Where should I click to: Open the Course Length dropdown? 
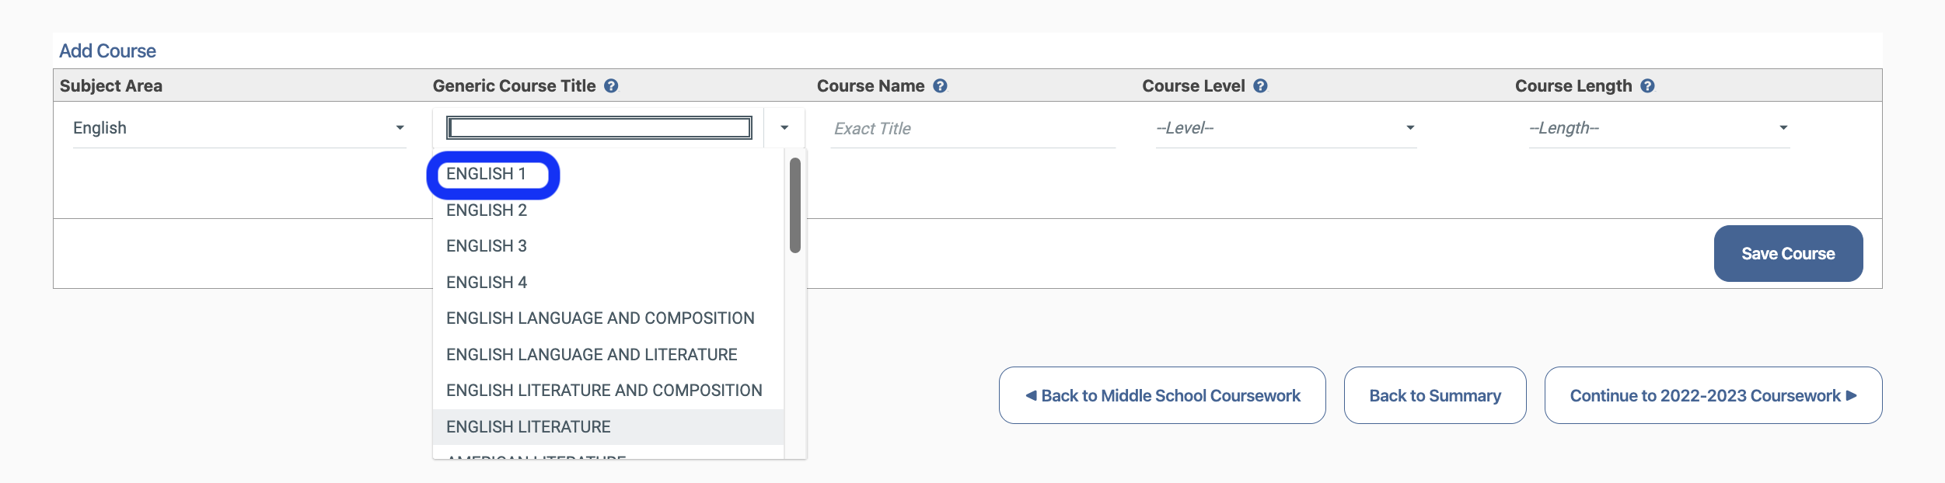point(1659,128)
